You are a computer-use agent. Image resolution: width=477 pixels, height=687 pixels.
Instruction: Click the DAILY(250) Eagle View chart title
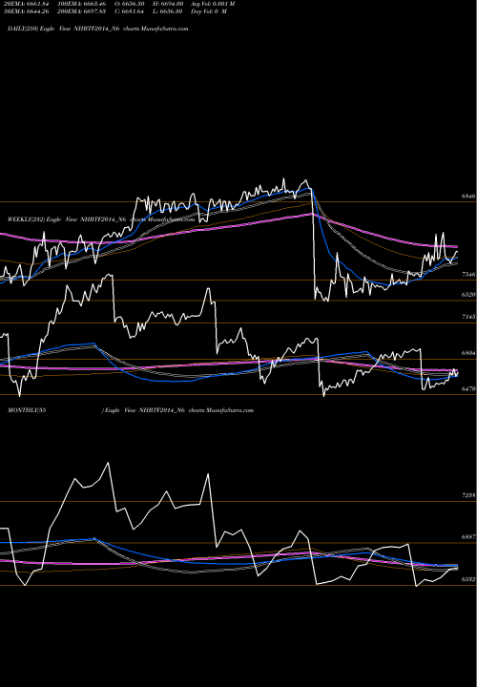(x=97, y=29)
